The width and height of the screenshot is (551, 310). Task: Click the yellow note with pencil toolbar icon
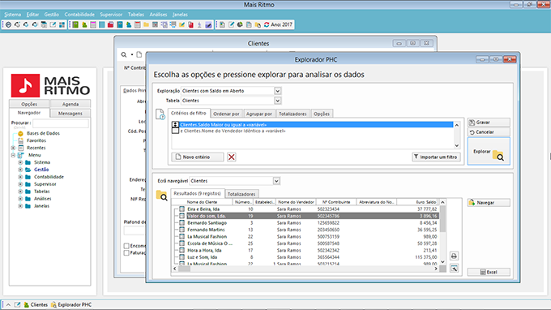click(x=182, y=24)
